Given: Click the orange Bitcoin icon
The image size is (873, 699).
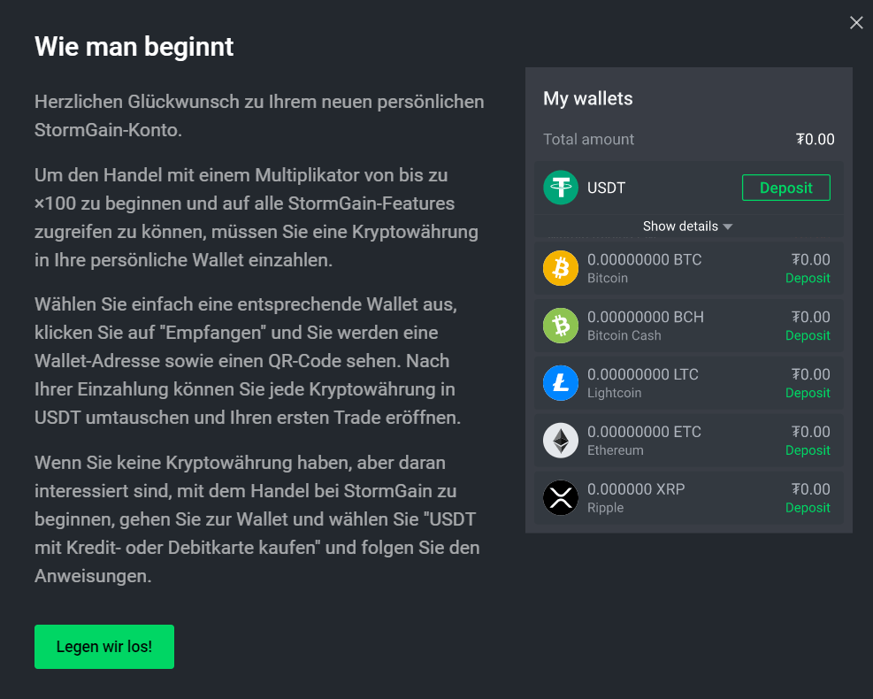Looking at the screenshot, I should (x=561, y=268).
